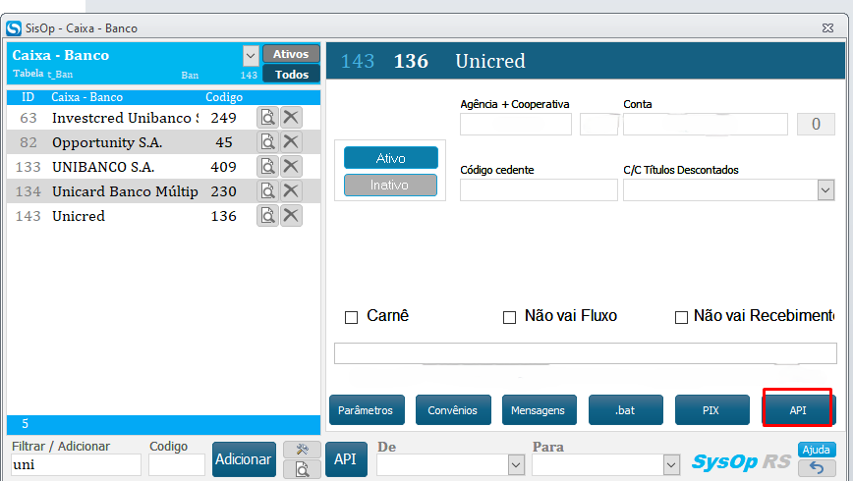Tick the Não vai Recebimento checkbox
853x481 pixels.
pyautogui.click(x=680, y=317)
